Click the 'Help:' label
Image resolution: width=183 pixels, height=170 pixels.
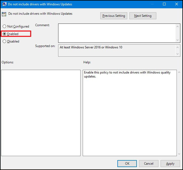pos(87,62)
